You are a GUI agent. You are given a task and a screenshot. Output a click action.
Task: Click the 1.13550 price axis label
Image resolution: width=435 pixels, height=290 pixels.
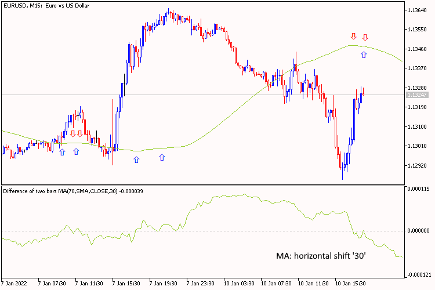click(417, 30)
